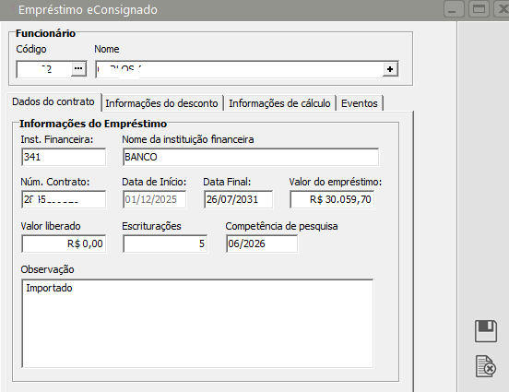Viewport: 509px width, 392px height.
Task: Click Competência de pesquisa field 06/2026
Action: click(262, 244)
